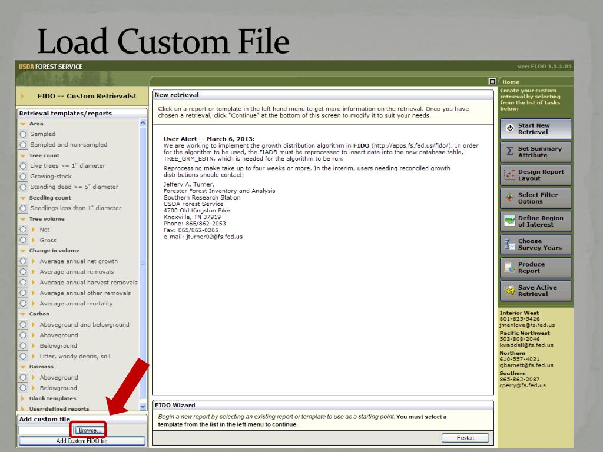The height and width of the screenshot is (452, 603).
Task: Collapse the Carbon category
Action: point(23,314)
